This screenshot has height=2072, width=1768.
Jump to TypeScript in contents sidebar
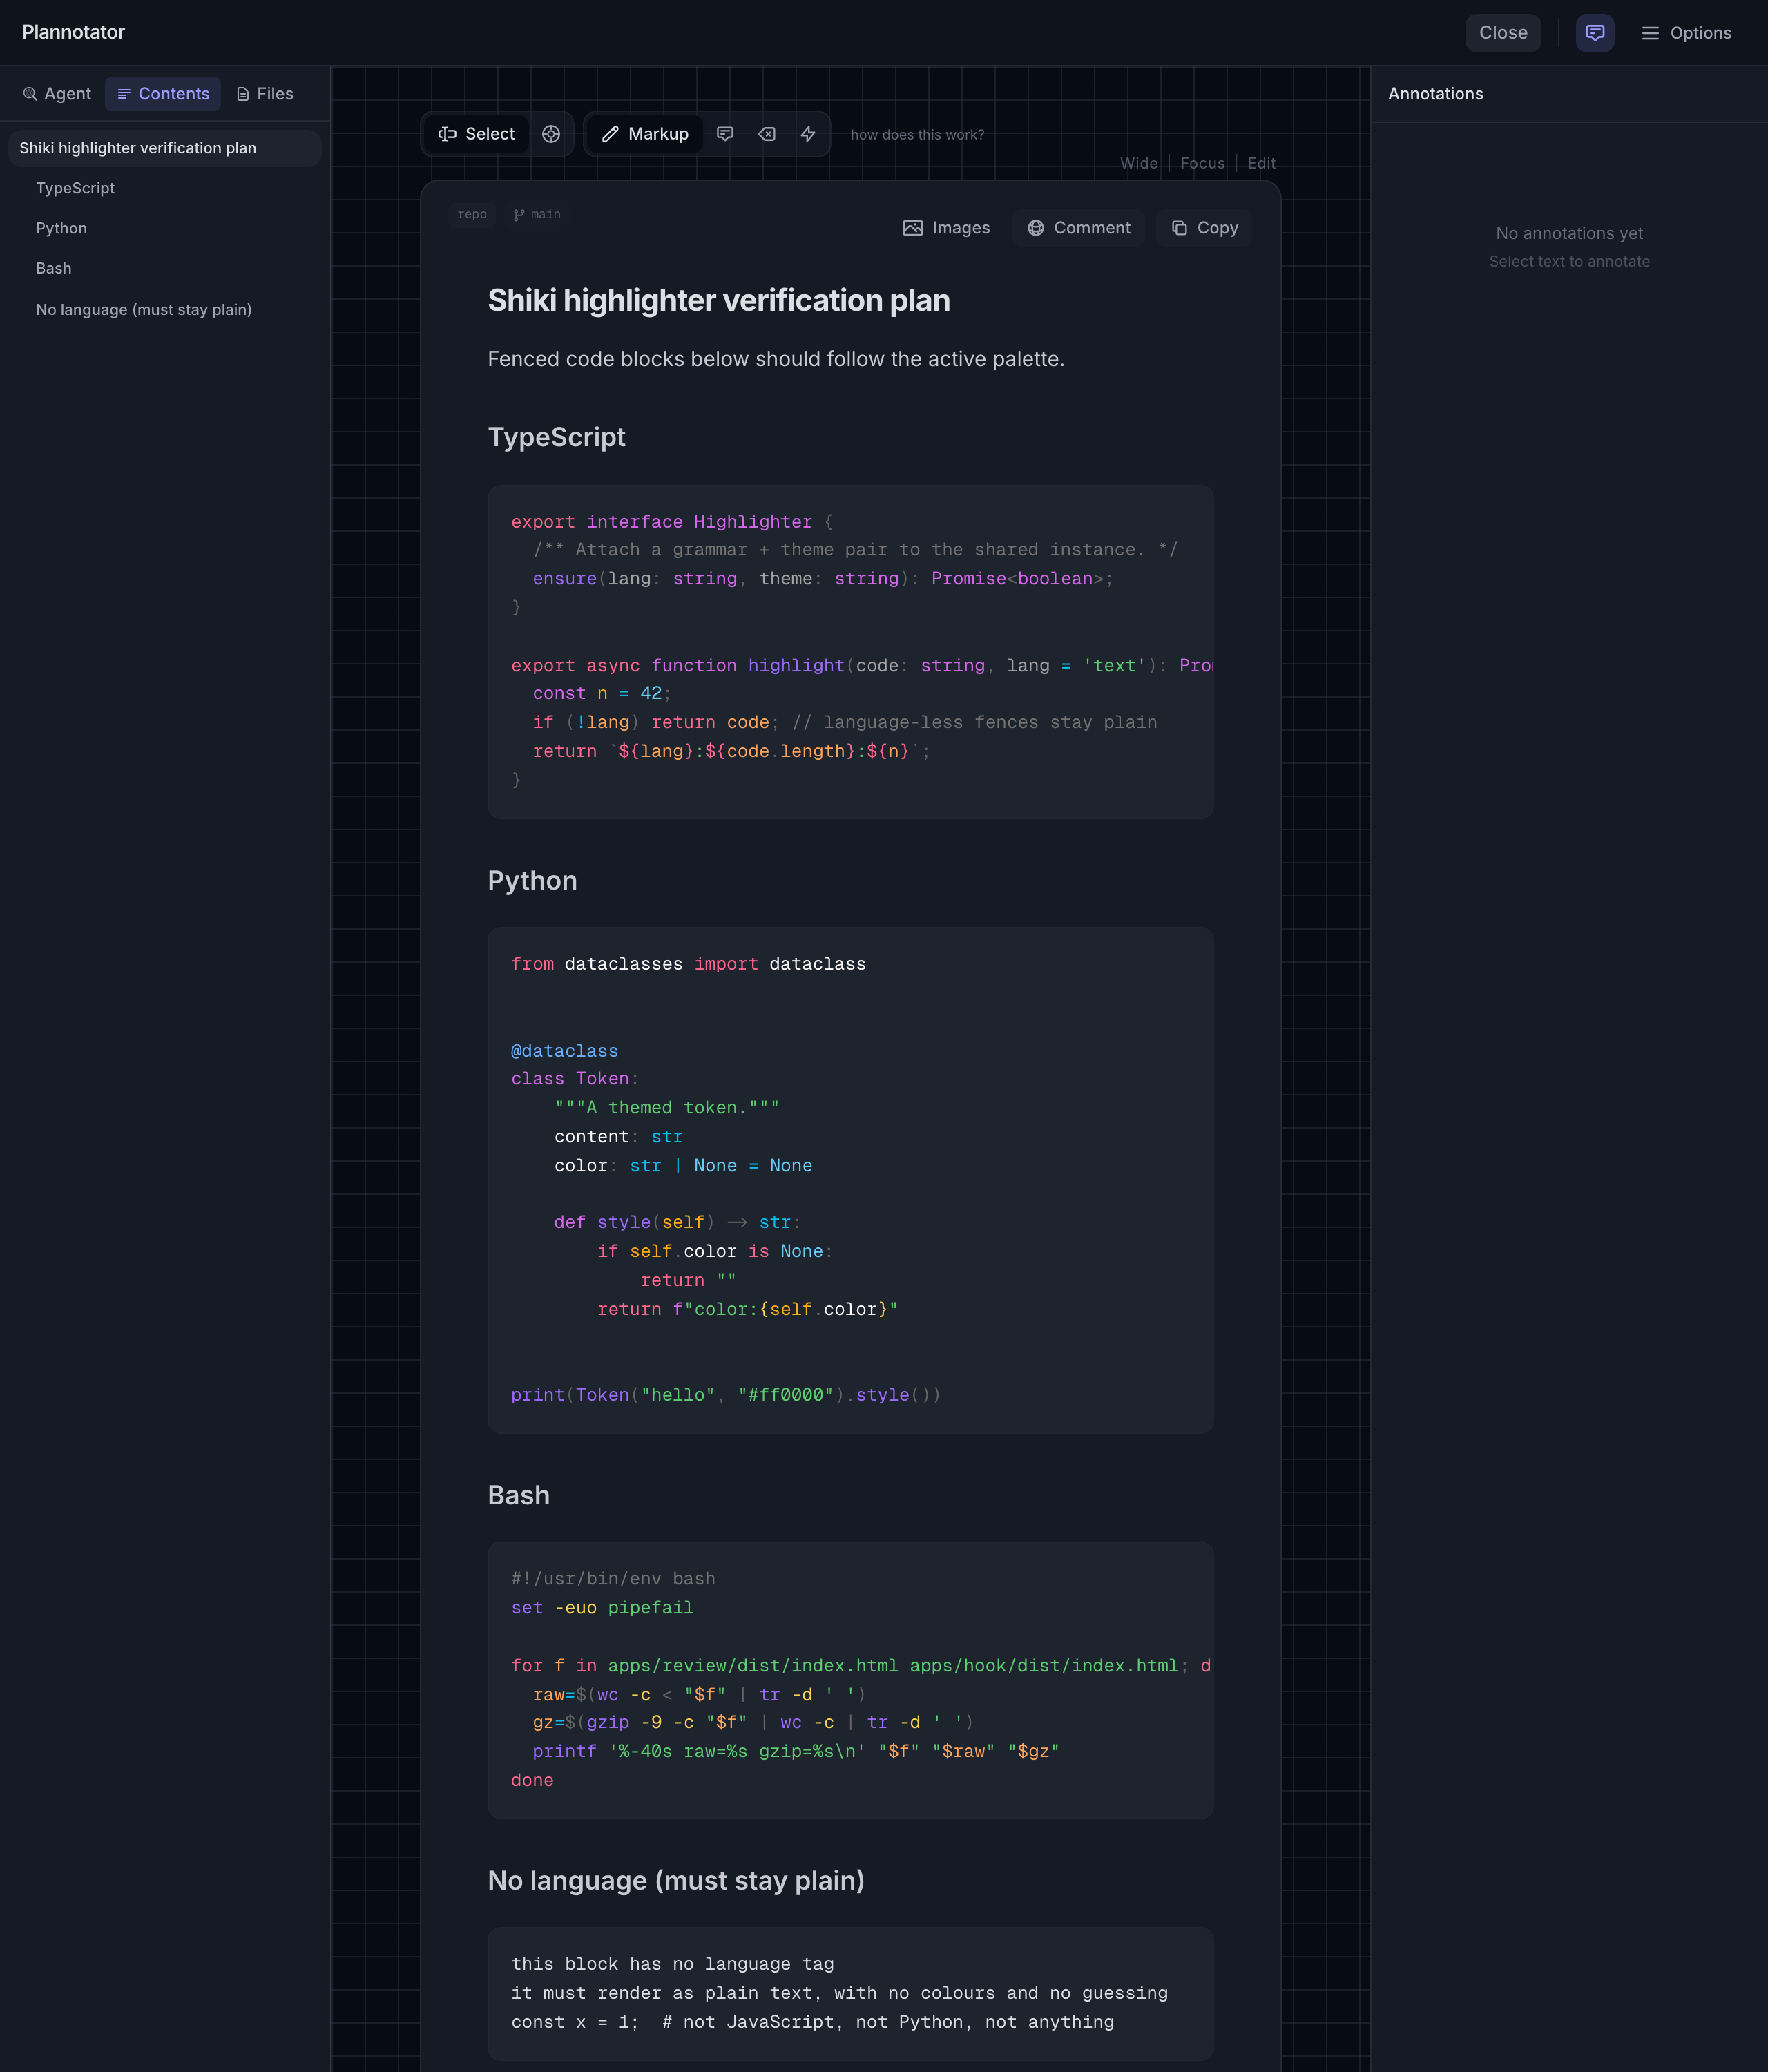[x=75, y=188]
